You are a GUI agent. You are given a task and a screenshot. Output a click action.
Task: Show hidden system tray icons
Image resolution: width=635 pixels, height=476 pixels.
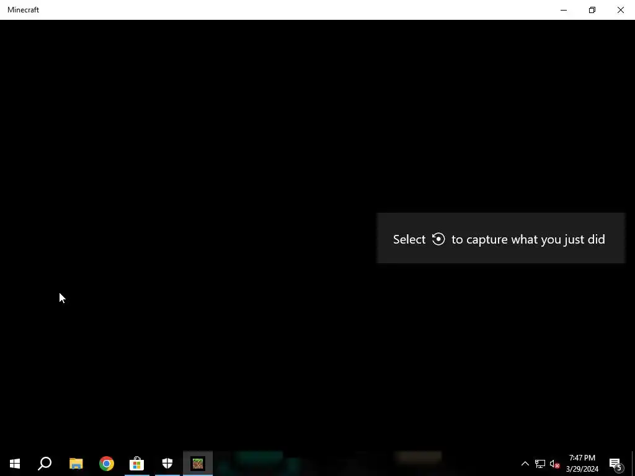point(525,464)
